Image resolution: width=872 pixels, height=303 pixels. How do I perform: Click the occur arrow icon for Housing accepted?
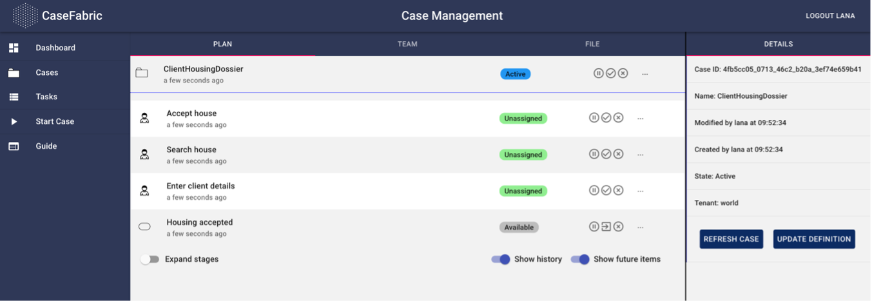[606, 227]
